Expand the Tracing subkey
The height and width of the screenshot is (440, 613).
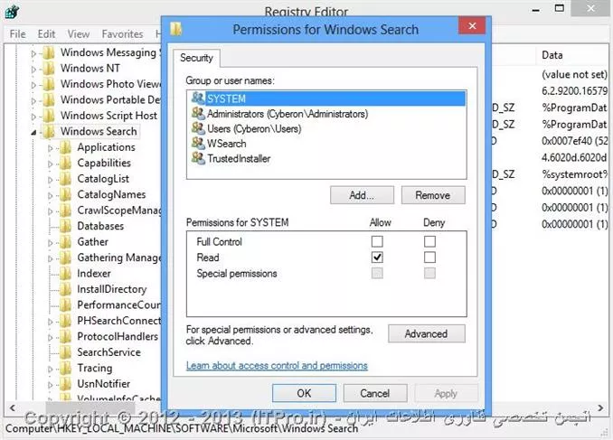click(x=50, y=369)
